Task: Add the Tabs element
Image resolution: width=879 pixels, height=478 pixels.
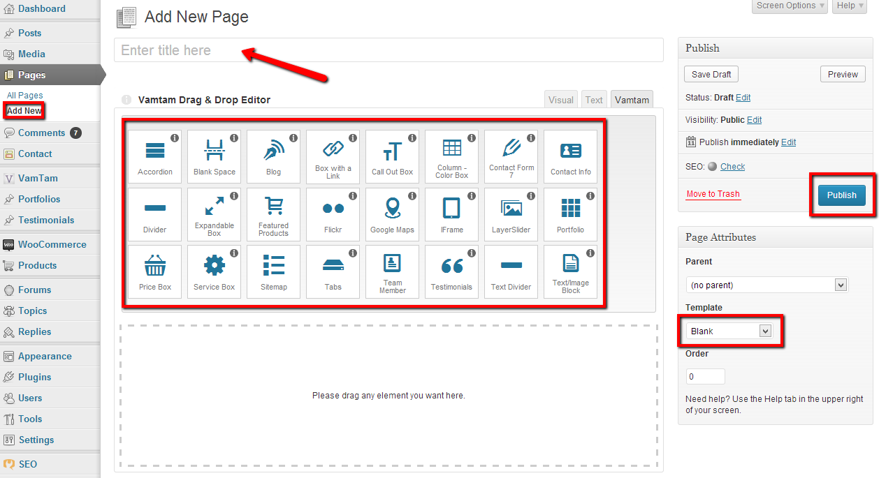Action: pos(333,271)
